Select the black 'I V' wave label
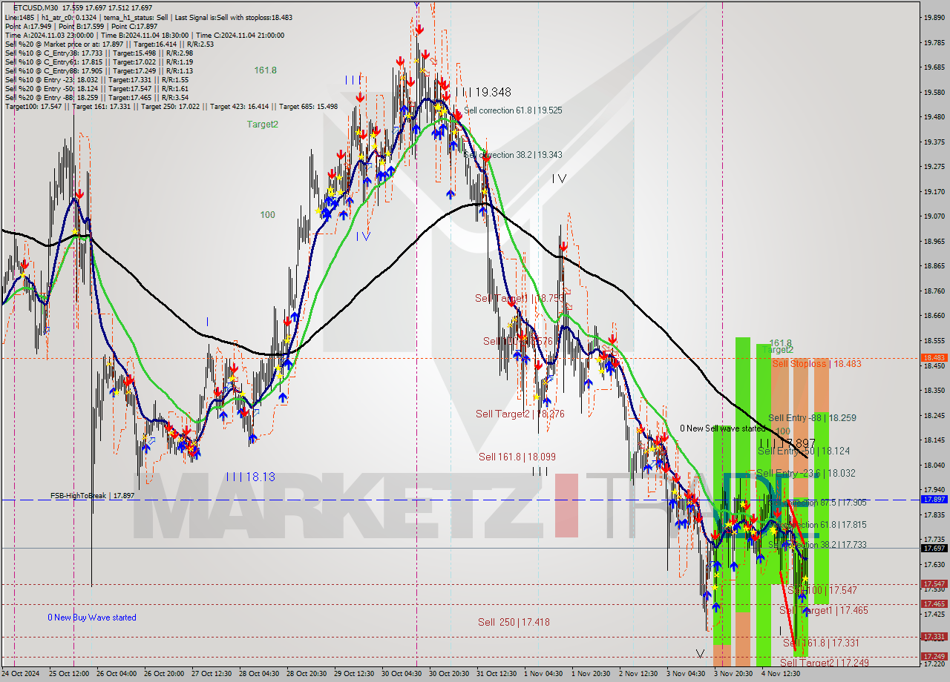 (x=560, y=179)
